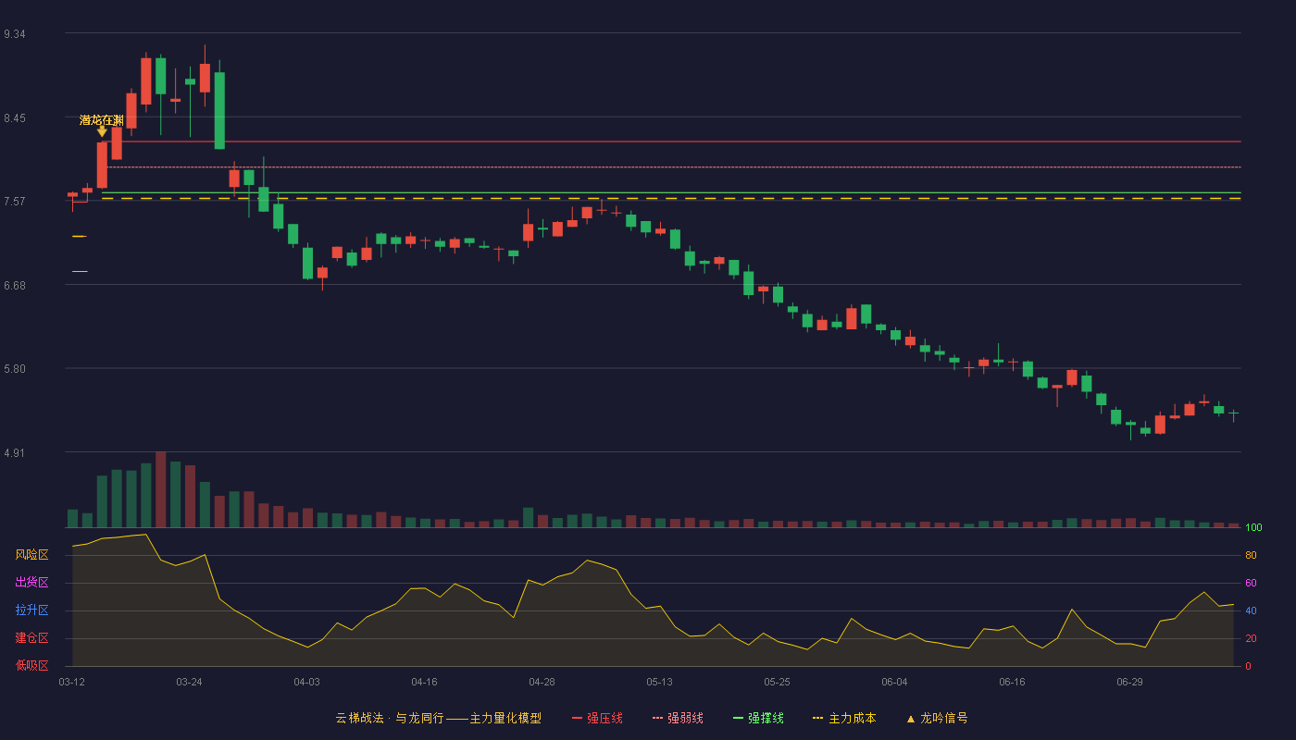Click the 出货区 zone label
The image size is (1296, 740).
pos(31,583)
